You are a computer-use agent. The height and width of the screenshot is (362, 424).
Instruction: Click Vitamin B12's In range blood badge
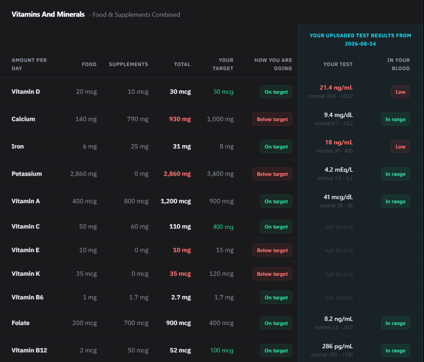395,351
